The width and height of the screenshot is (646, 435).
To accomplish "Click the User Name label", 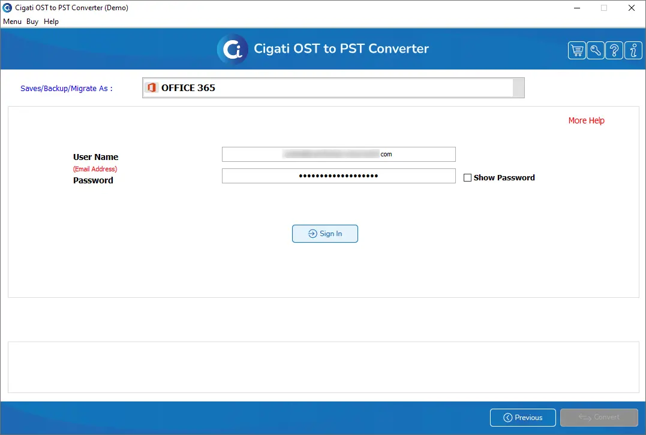I will pos(95,157).
